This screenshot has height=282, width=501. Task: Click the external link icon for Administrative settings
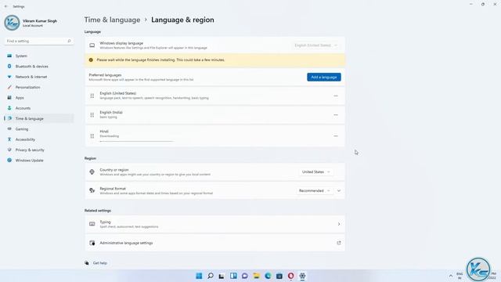[x=339, y=243]
